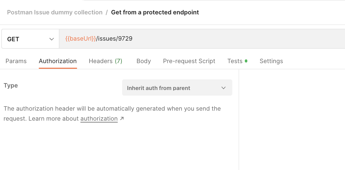Follow the 'authorization' learn more link
The width and height of the screenshot is (345, 170).
tap(99, 119)
